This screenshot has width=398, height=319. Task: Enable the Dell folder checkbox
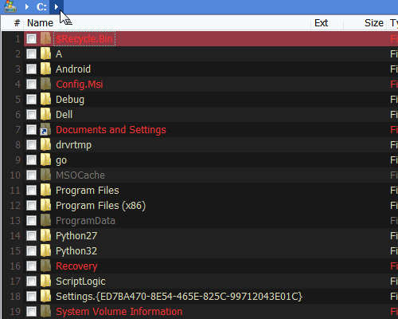31,115
